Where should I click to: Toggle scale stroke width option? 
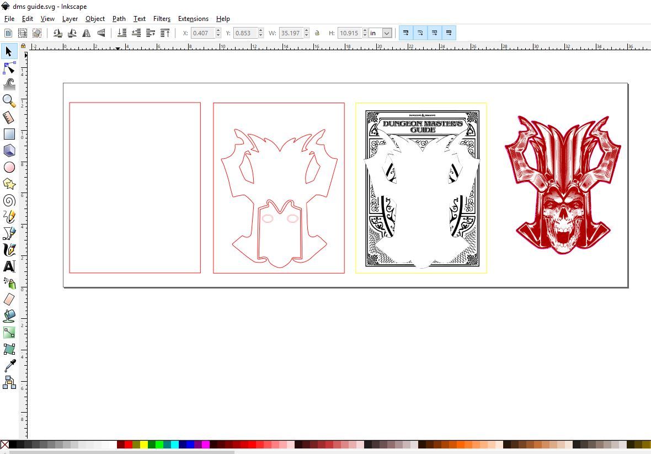coord(406,33)
